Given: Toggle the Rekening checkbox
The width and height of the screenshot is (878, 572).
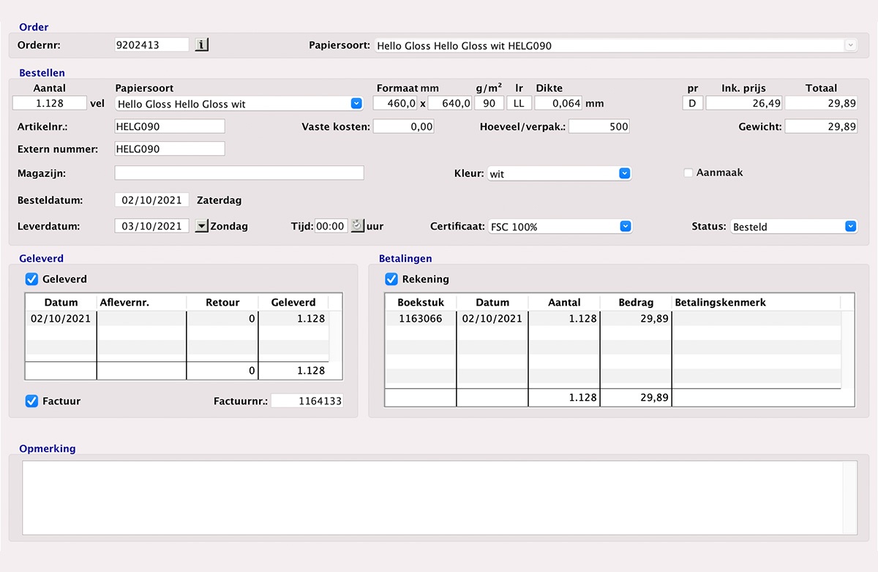Looking at the screenshot, I should click(391, 279).
